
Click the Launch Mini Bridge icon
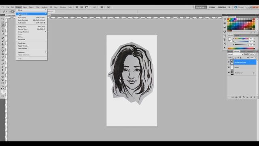(82, 7)
